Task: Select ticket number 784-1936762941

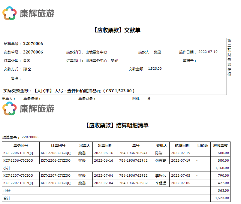Action: pos(133,153)
